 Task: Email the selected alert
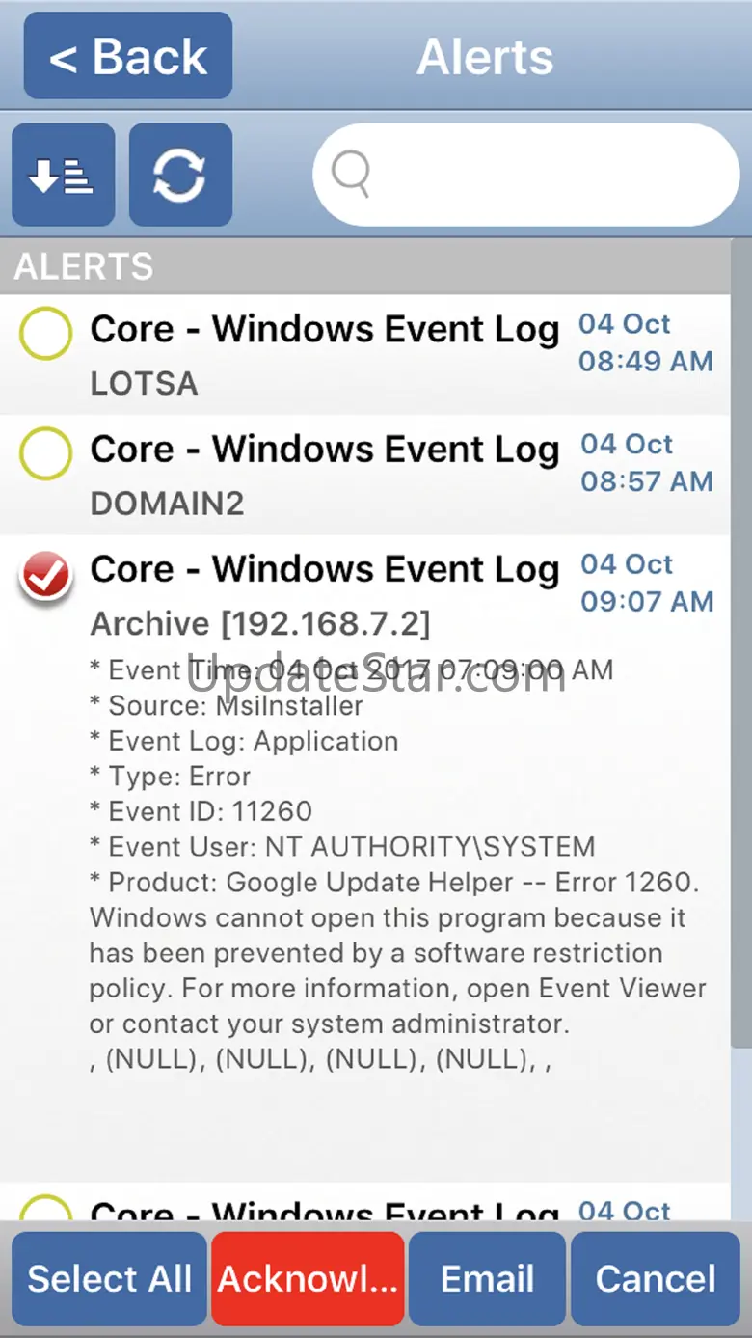click(487, 1279)
